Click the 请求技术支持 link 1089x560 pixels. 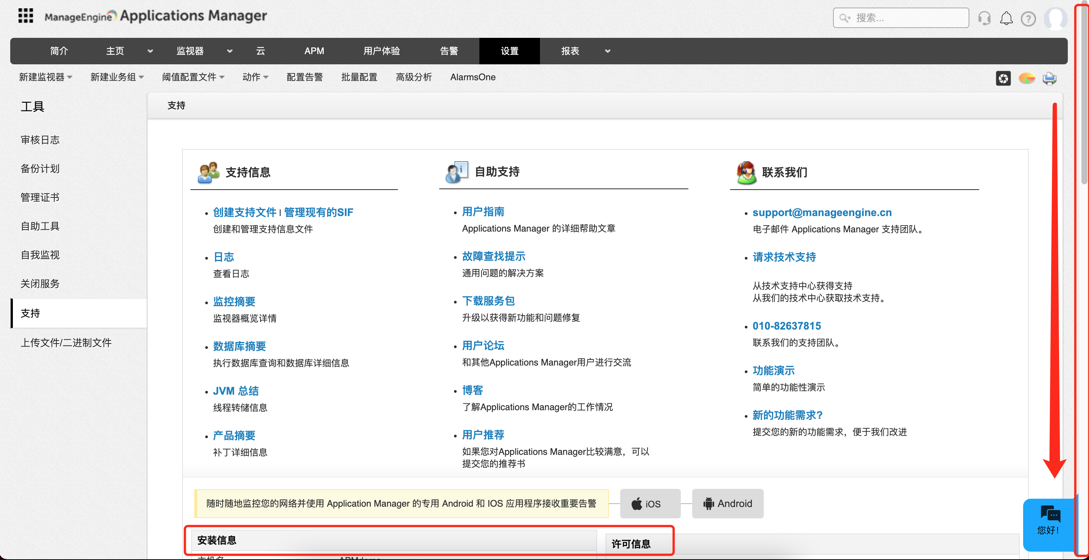pyautogui.click(x=784, y=257)
